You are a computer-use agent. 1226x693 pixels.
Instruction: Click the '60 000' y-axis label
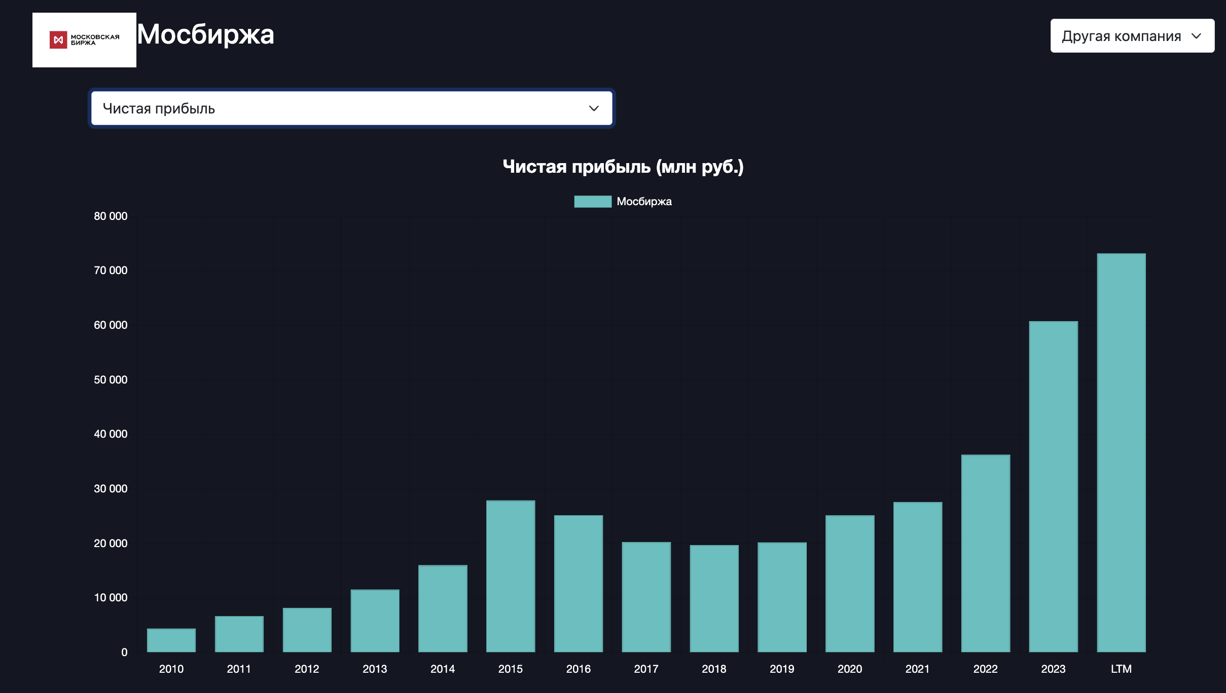click(111, 325)
